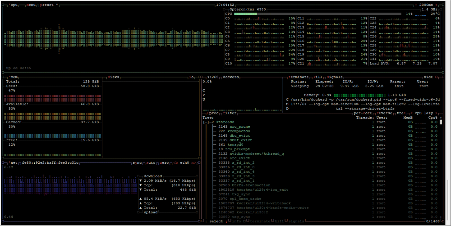Click kill in dockerd detail header
Screen dimensions: 451x226
click(318, 77)
